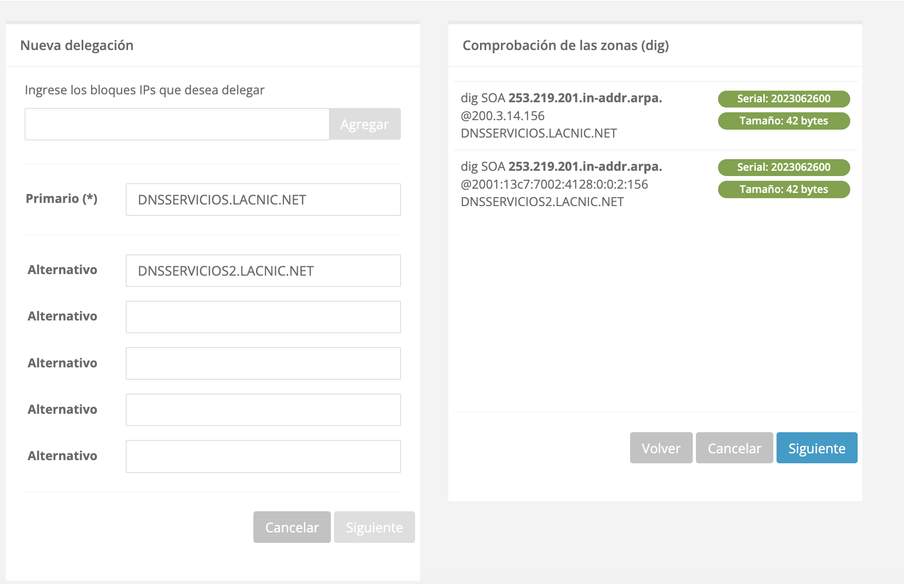Click the third Alternativo input field
The width and height of the screenshot is (904, 584).
tap(263, 364)
